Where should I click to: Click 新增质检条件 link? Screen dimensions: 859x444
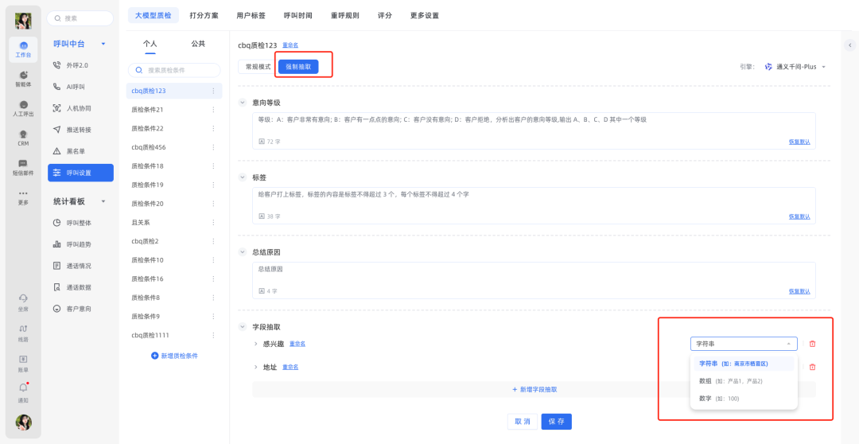click(174, 356)
